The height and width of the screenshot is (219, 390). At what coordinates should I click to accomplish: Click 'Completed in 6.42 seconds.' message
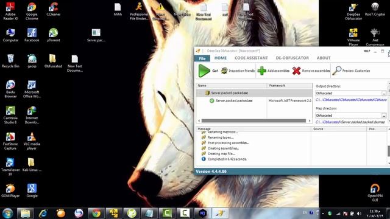(x=227, y=159)
